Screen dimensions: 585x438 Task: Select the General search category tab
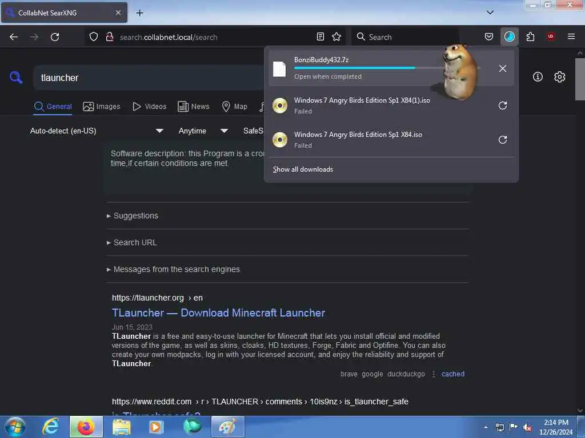53,107
